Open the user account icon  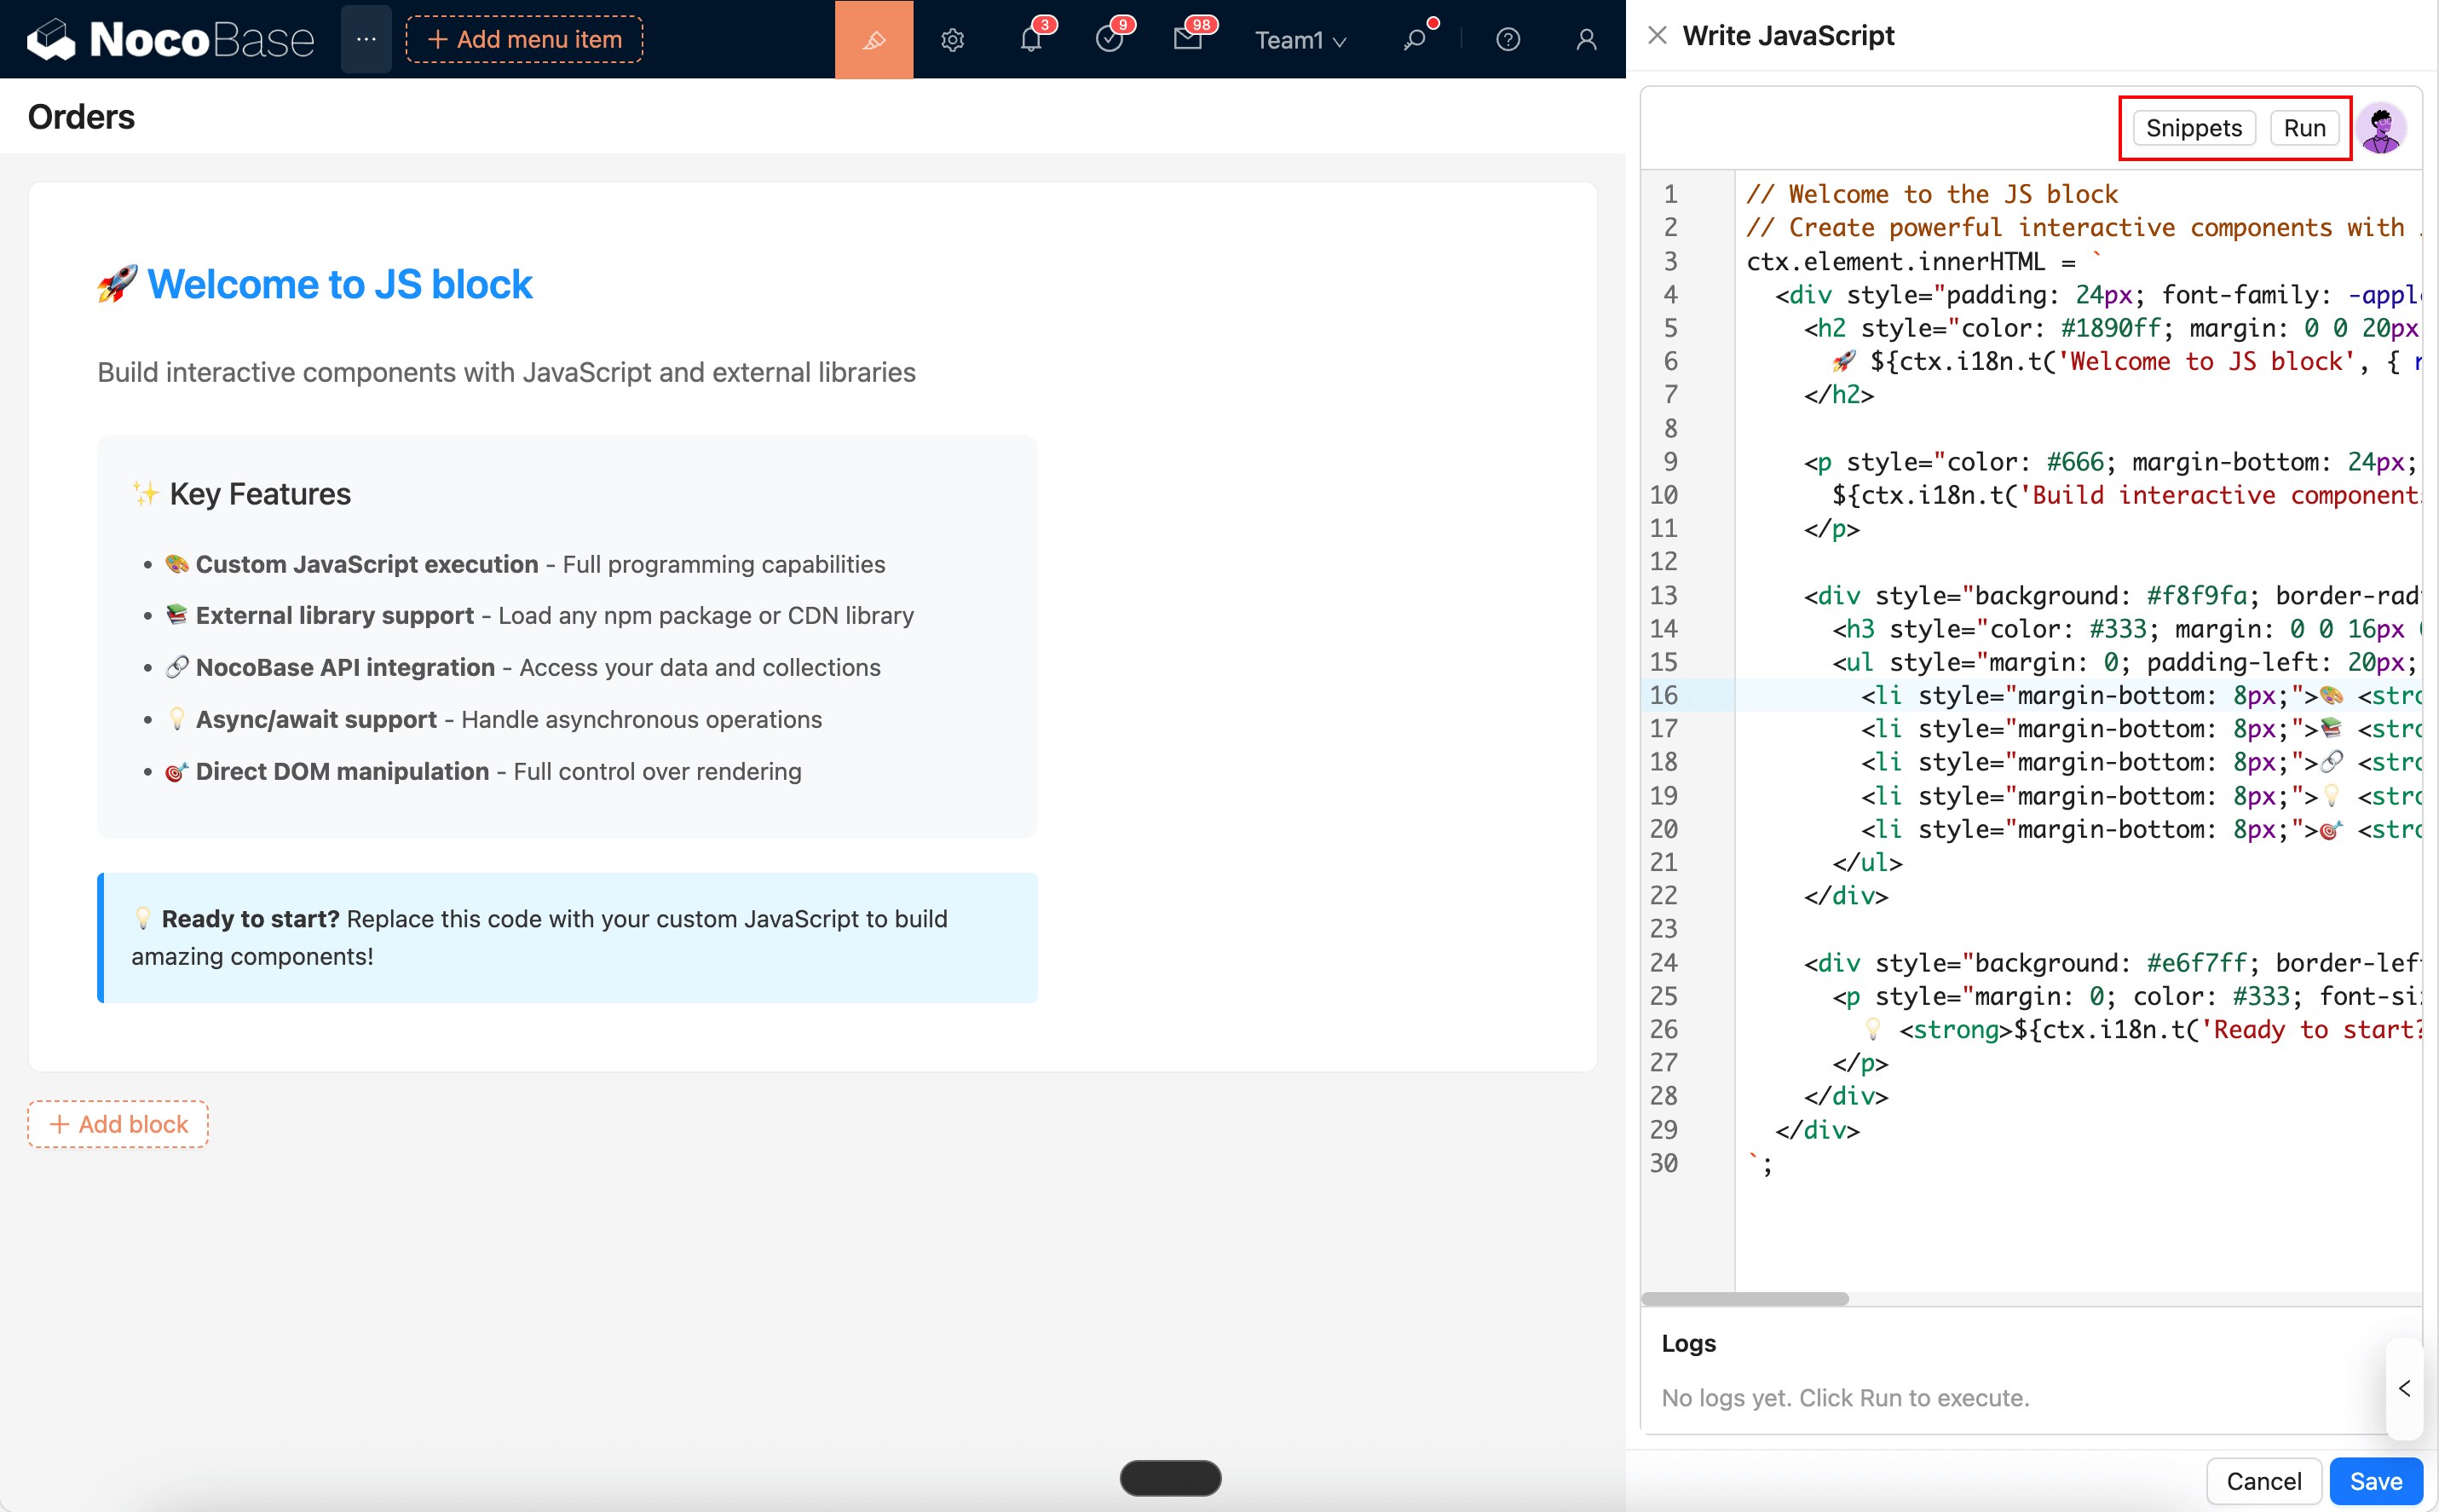(1585, 39)
